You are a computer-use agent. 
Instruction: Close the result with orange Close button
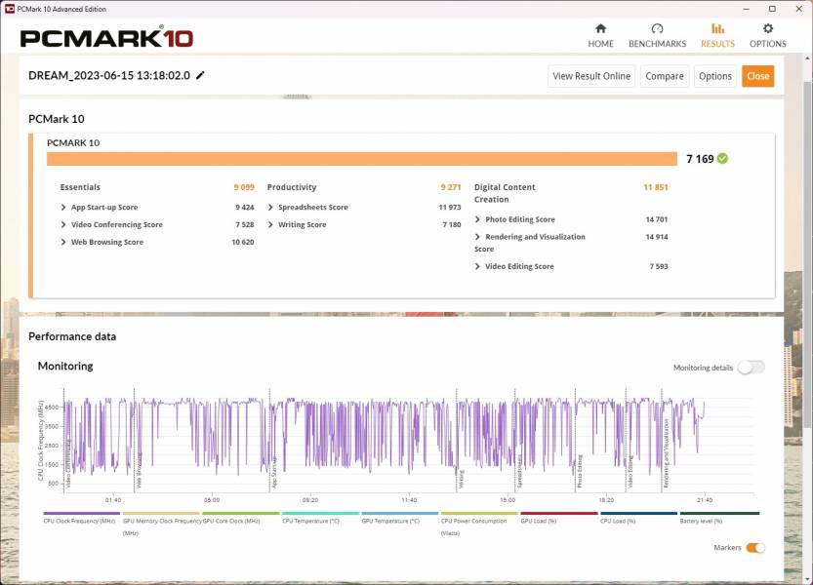click(x=757, y=76)
